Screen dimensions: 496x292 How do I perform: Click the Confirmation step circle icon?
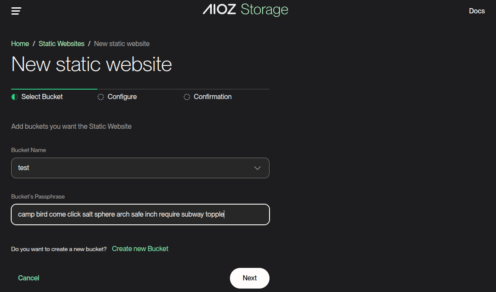point(187,97)
